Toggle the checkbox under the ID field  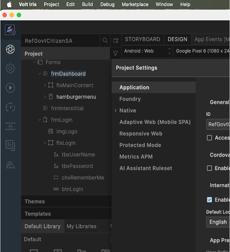210,138
